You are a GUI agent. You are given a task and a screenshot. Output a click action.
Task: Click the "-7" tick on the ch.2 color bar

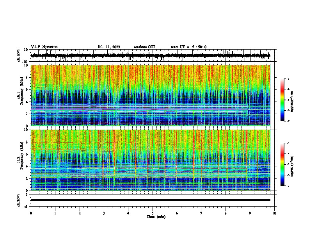pyautogui.click(x=288, y=185)
